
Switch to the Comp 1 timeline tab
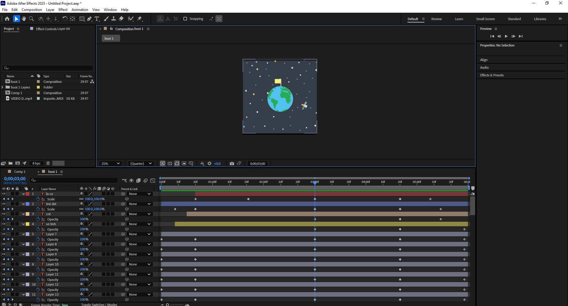pos(20,172)
